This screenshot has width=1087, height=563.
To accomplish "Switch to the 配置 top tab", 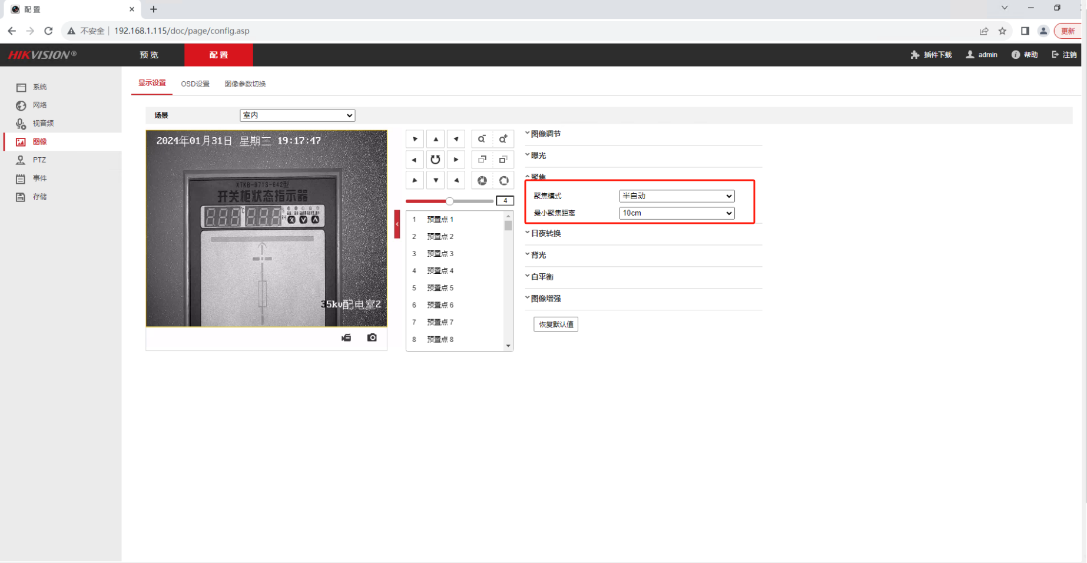I will coord(218,55).
